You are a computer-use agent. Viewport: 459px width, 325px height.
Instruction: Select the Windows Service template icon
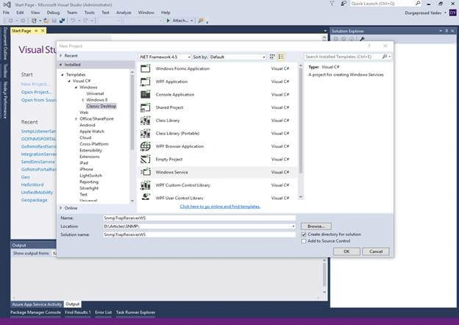pos(146,172)
